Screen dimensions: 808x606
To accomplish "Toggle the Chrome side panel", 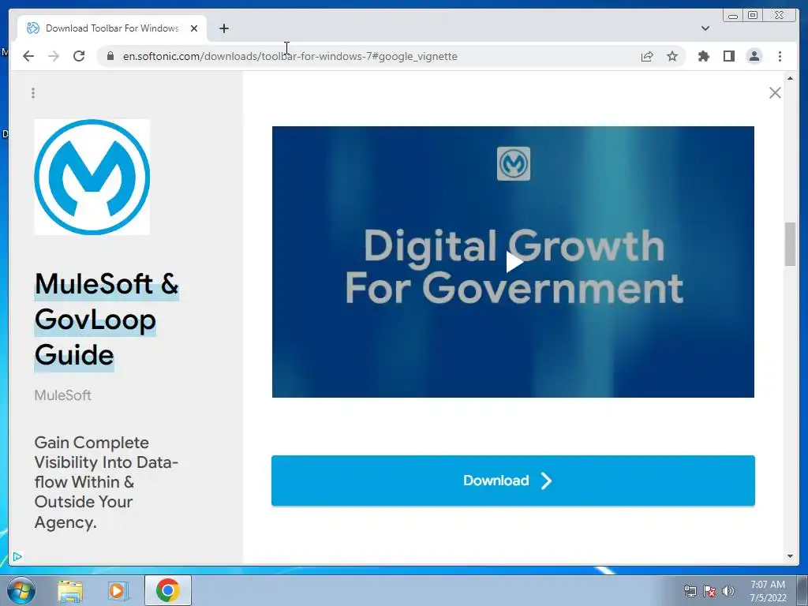I will pos(728,56).
